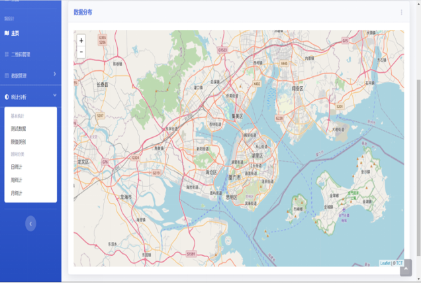The image size is (421, 283).
Task: Click the map icon beside 主页
Action: (x=7, y=33)
